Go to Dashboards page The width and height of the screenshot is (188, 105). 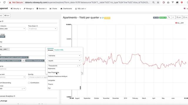(x=66, y=8)
